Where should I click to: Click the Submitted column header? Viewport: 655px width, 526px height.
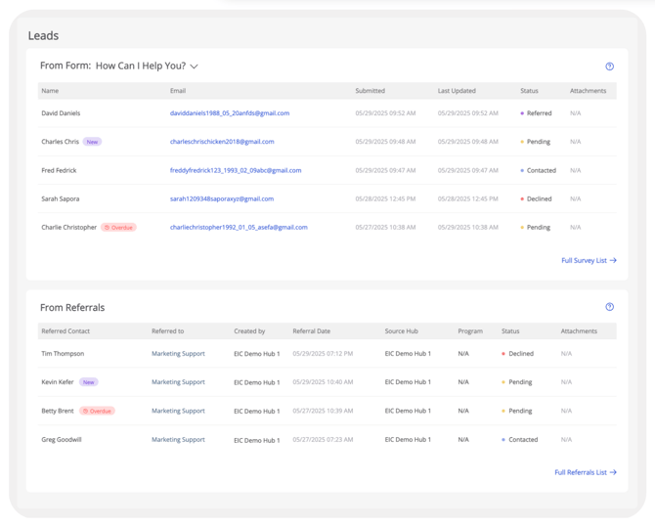tap(371, 91)
